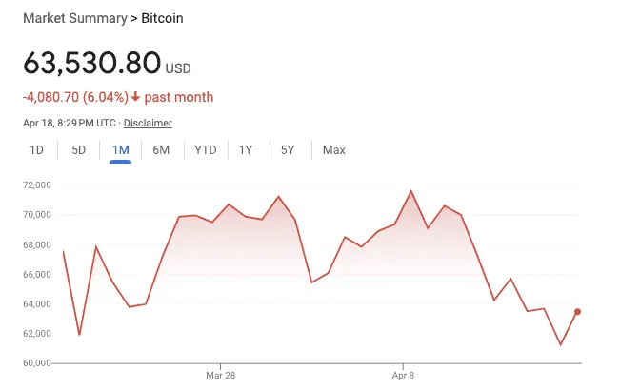620x389 pixels.
Task: Click the 72,000 y-axis label
Action: click(37, 185)
